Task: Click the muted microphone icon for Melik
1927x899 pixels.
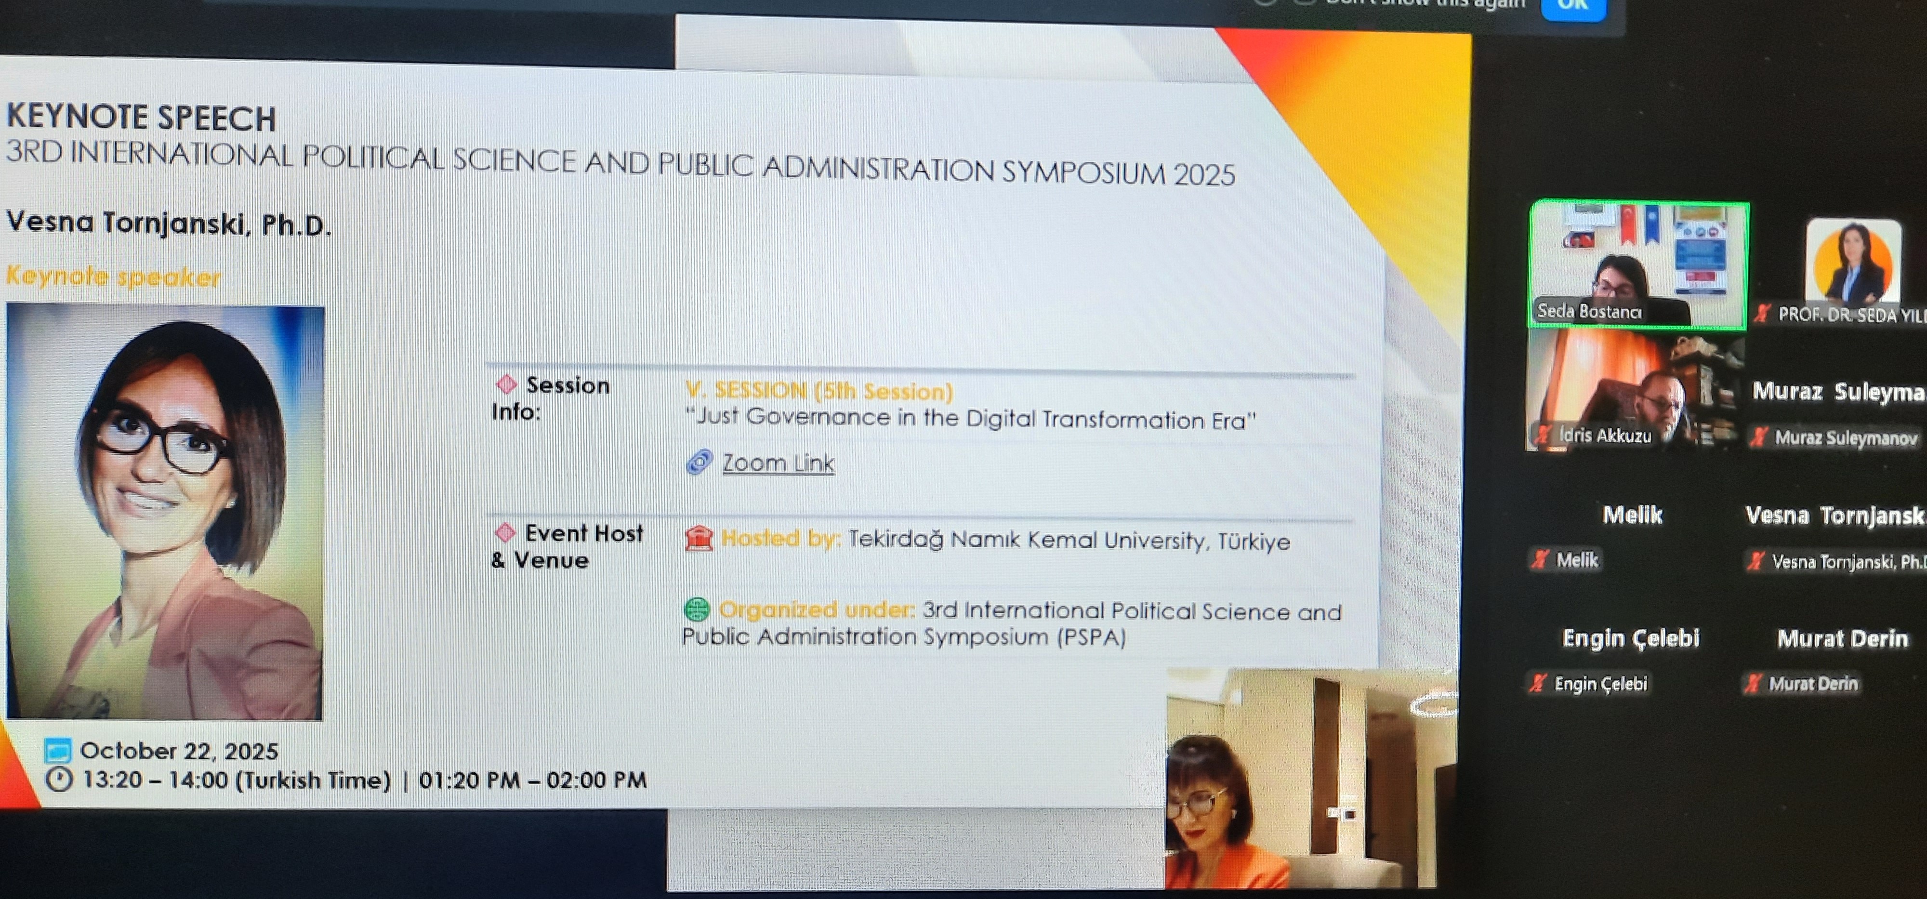Action: click(x=1540, y=559)
